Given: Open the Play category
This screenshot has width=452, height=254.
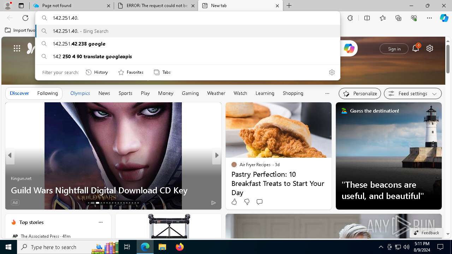Looking at the screenshot, I should point(145,93).
